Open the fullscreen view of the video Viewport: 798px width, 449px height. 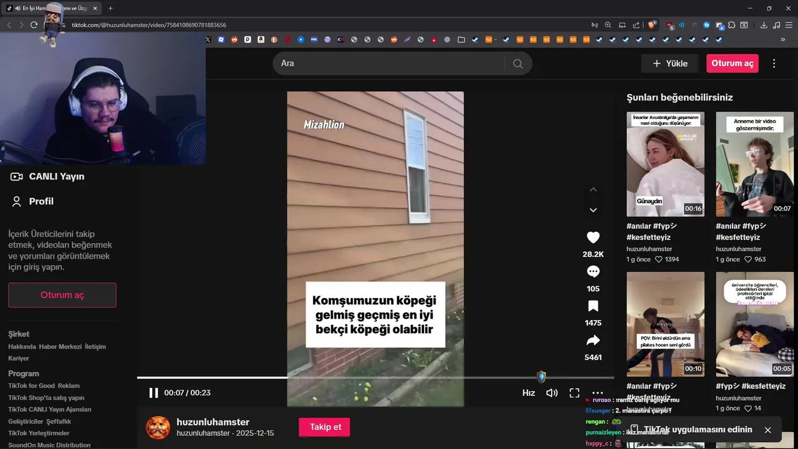point(574,393)
